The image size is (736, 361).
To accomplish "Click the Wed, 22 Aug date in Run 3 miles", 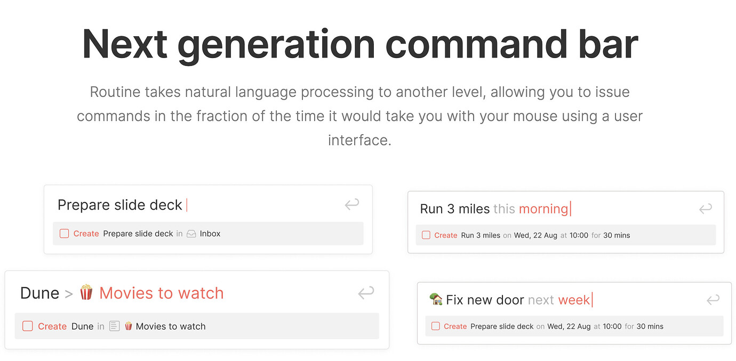I will click(x=535, y=235).
